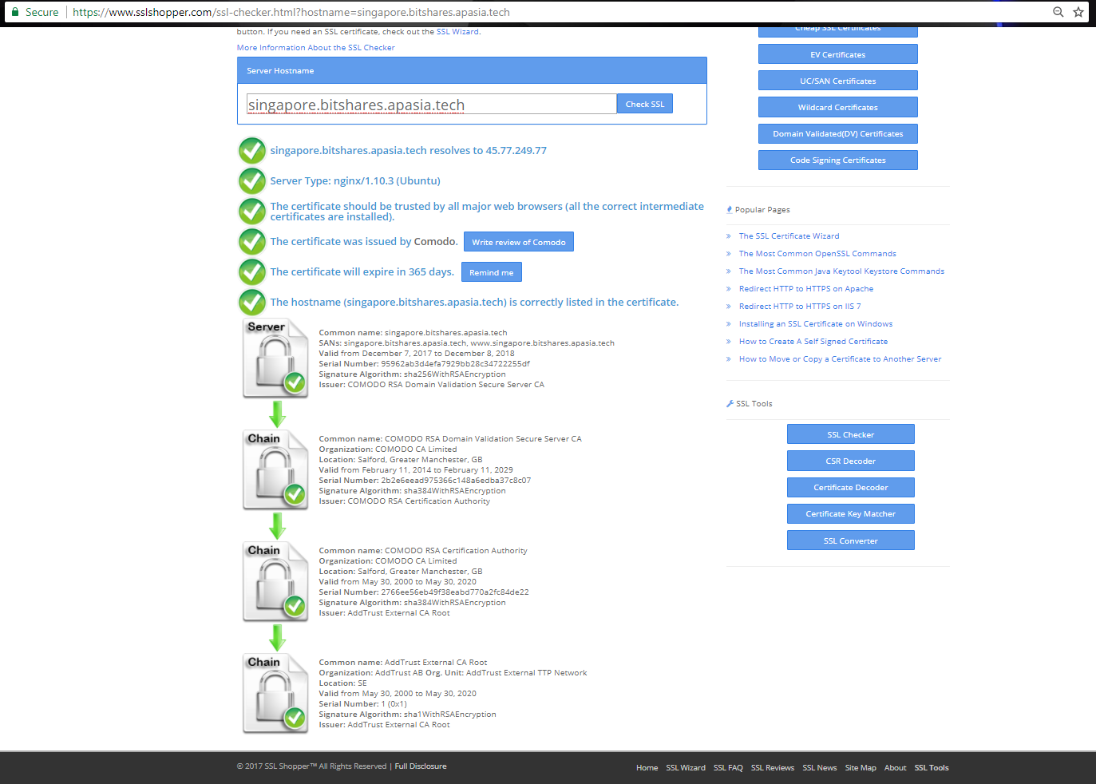Open Redirect HTTP to HTTPS on IIS 7
This screenshot has height=784, width=1096.
pos(800,307)
